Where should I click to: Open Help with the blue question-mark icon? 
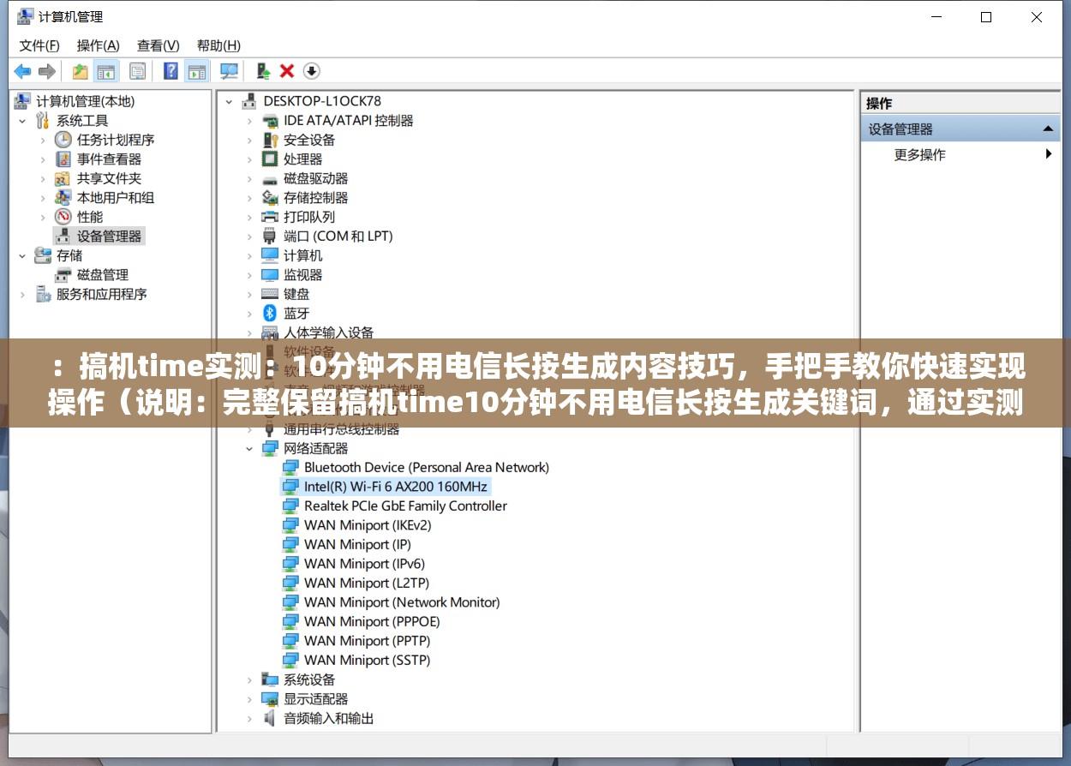point(171,71)
